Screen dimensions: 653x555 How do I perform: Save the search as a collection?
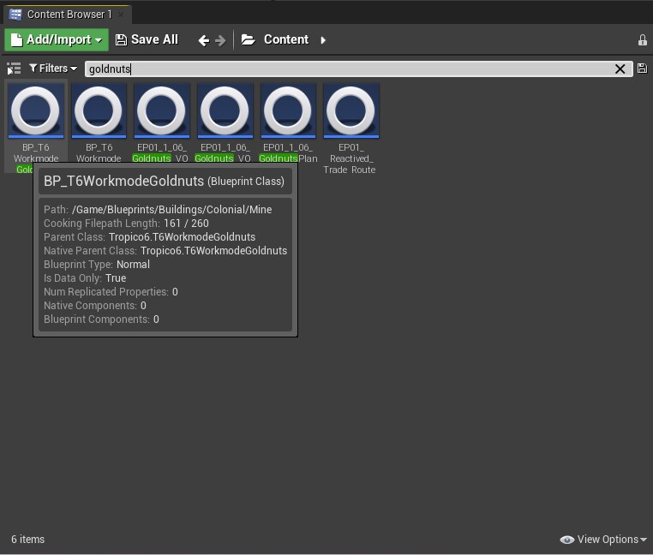coord(642,69)
